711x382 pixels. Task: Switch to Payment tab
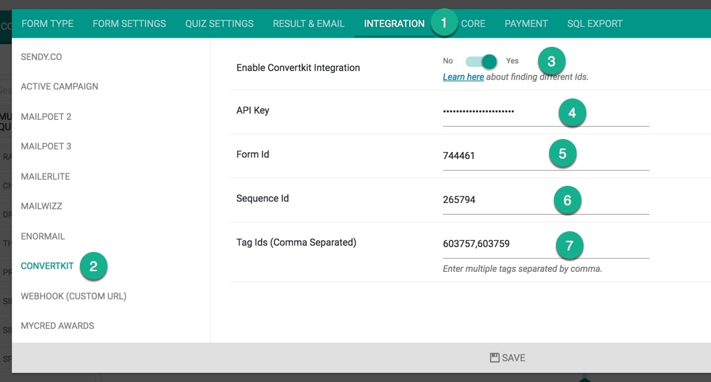(526, 23)
